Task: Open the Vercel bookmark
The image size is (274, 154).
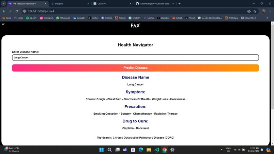Action: click(190, 18)
